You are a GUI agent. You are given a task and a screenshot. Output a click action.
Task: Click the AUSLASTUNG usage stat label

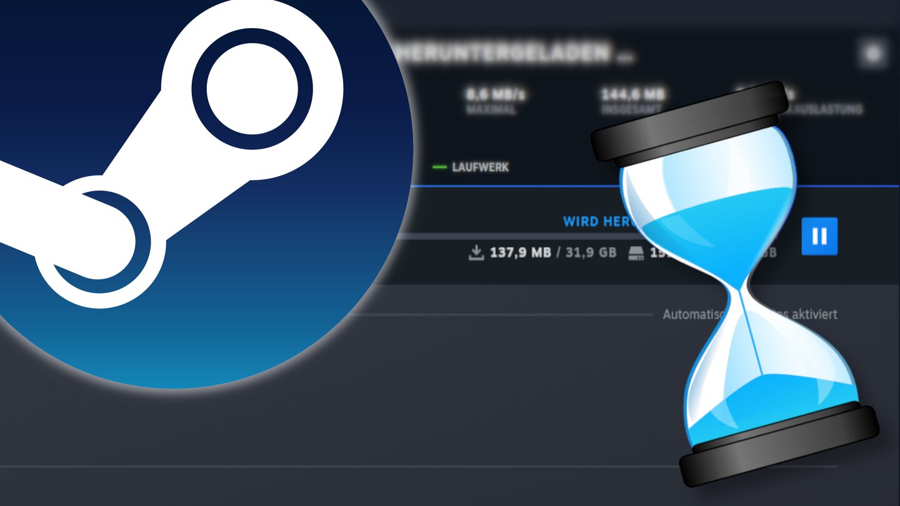coord(828,109)
